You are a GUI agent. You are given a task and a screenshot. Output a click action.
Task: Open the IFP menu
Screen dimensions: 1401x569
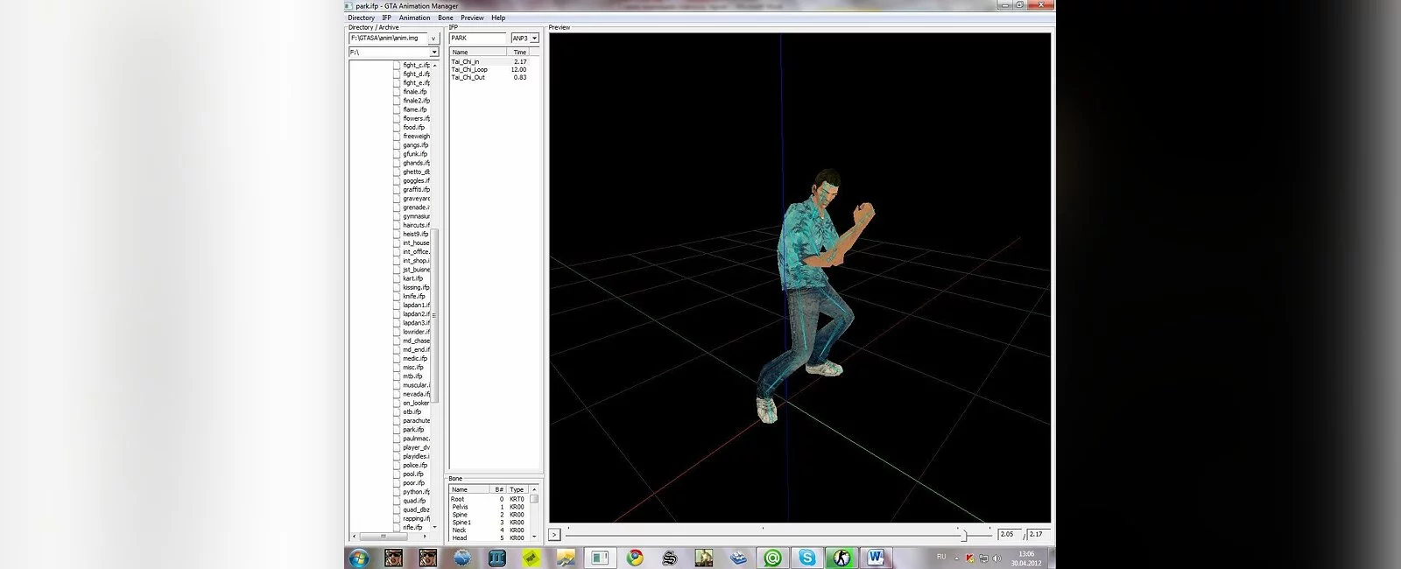[x=386, y=18]
